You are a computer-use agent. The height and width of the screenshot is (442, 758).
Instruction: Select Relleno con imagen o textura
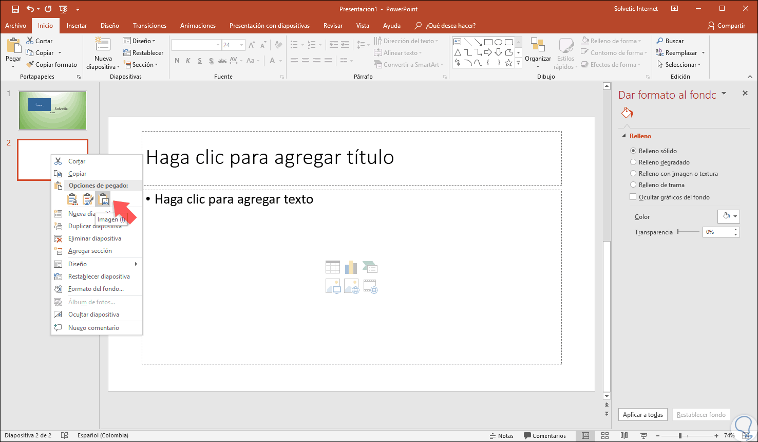[633, 174]
